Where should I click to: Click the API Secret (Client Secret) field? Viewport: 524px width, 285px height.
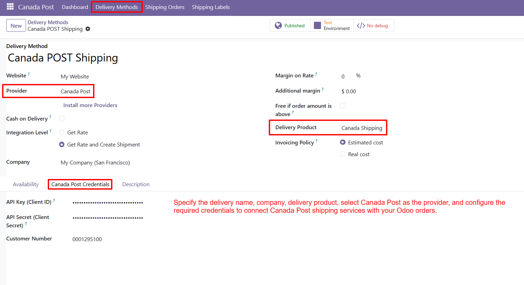click(x=108, y=218)
